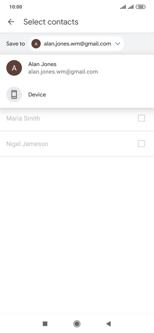Tap the Android recent apps square button

click(45, 324)
